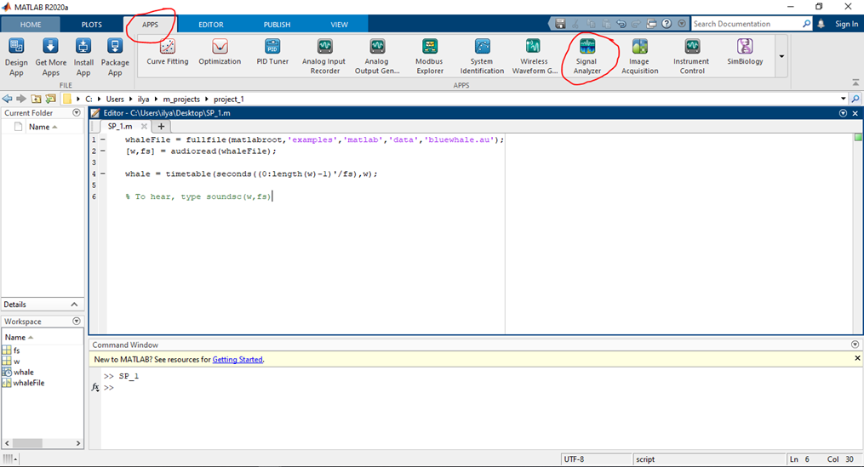The image size is (864, 467).
Task: Open the Image Acquisition app
Action: point(640,57)
